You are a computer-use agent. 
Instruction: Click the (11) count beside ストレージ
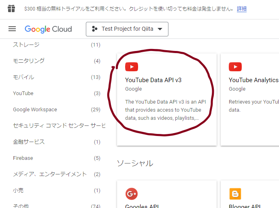pos(96,45)
